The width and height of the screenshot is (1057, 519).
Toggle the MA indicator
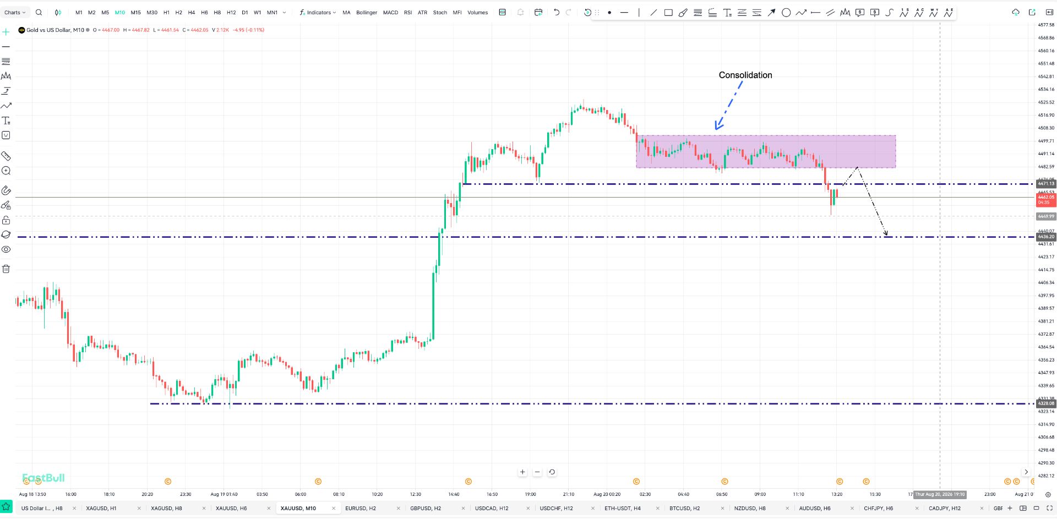coord(346,12)
